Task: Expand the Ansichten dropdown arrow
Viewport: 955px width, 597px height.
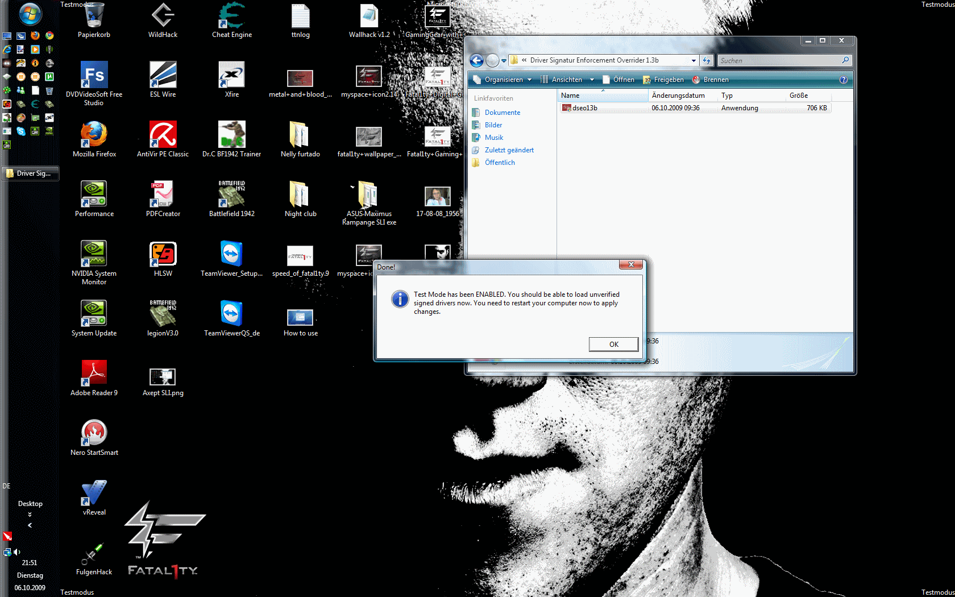Action: coord(592,80)
